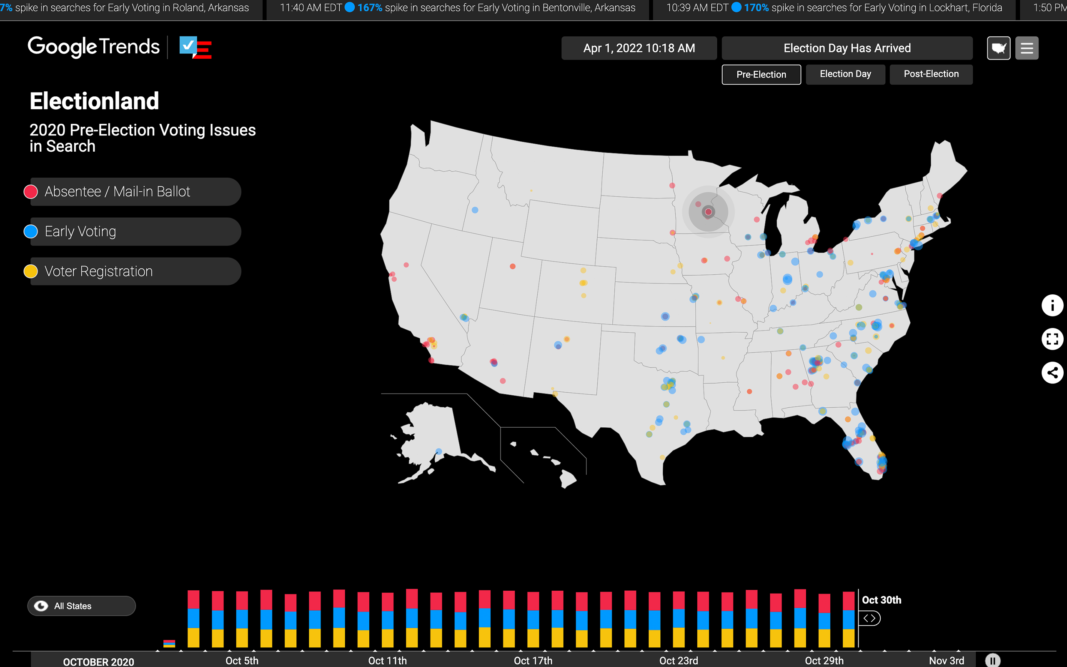Viewport: 1067px width, 667px height.
Task: Switch to the Post-Election tab
Action: click(931, 74)
